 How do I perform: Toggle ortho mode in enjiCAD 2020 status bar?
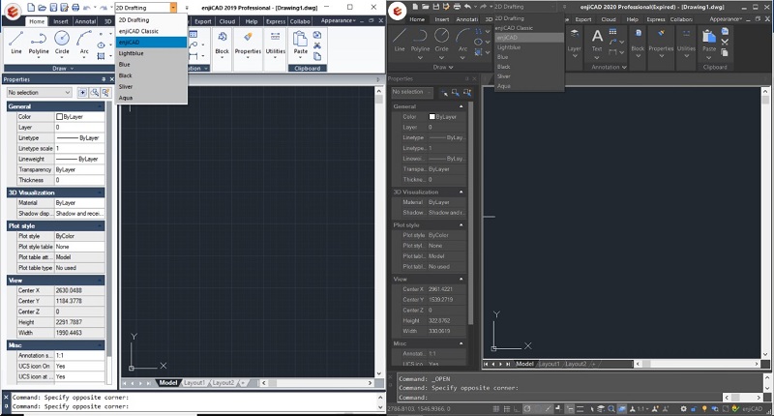coord(517,408)
